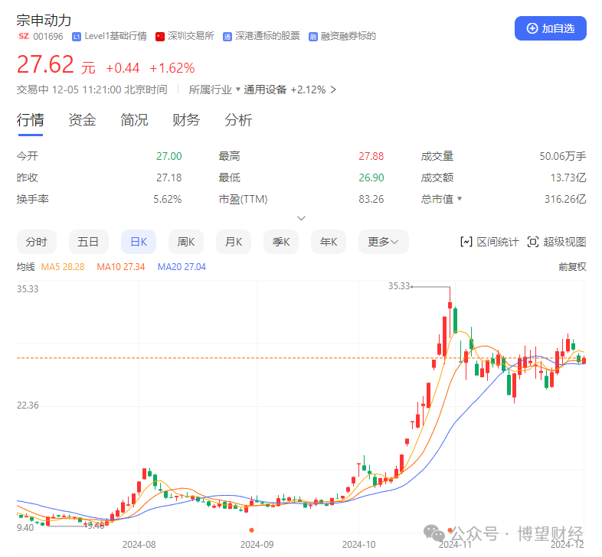The image size is (602, 557).
Task: Switch to the 资金 tab
Action: tap(82, 120)
